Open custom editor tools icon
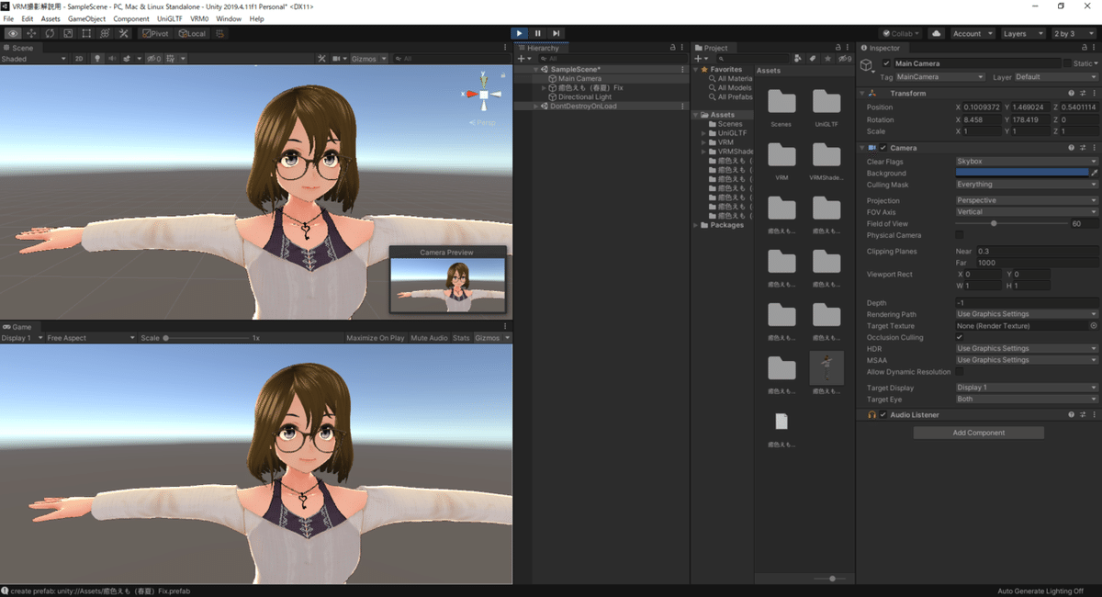Screen dimensions: 1102x597 [123, 33]
